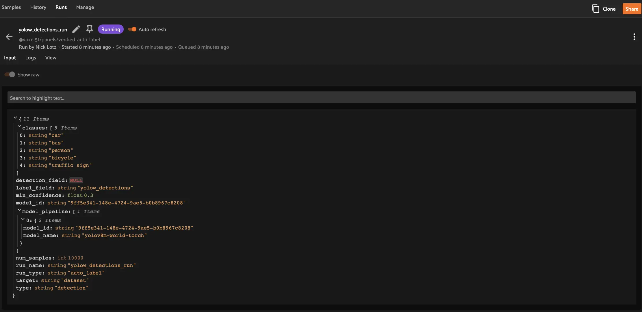
Task: Click the Clone copy icon
Action: point(595,9)
